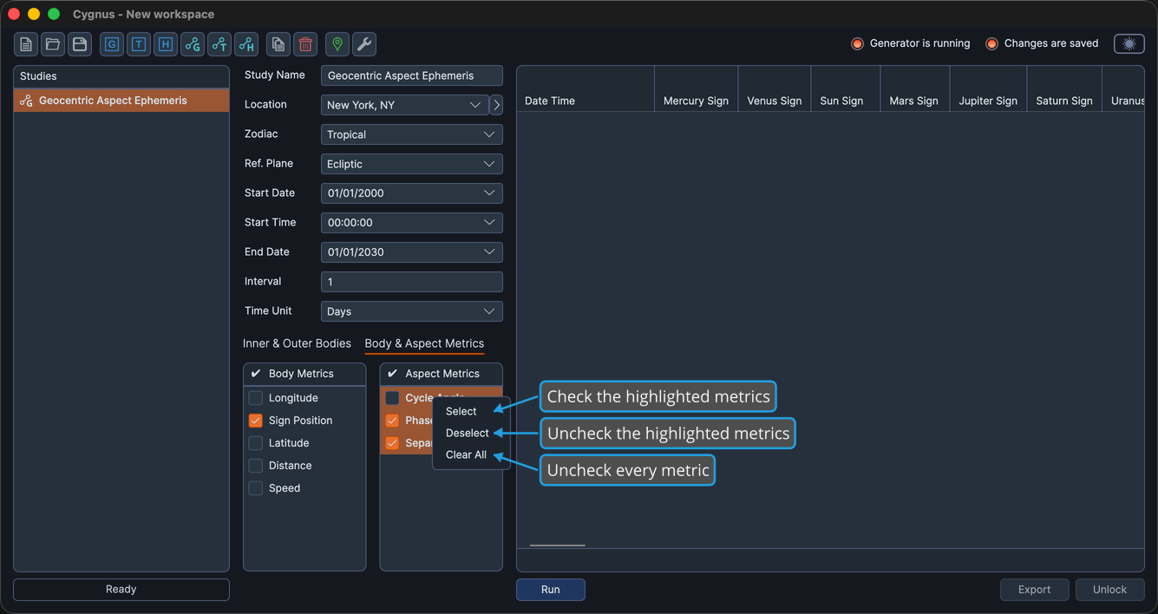Duplicate the selected study
The image size is (1158, 614).
click(x=278, y=44)
